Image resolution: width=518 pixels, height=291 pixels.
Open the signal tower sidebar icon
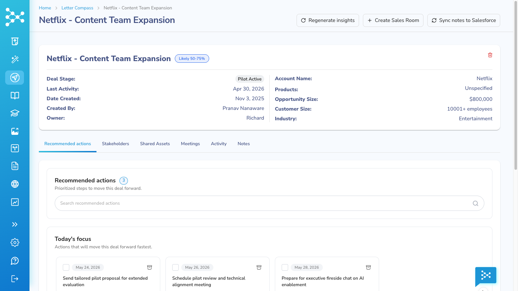[15, 148]
